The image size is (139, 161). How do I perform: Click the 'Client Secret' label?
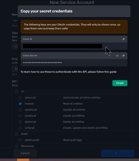coord(30,56)
